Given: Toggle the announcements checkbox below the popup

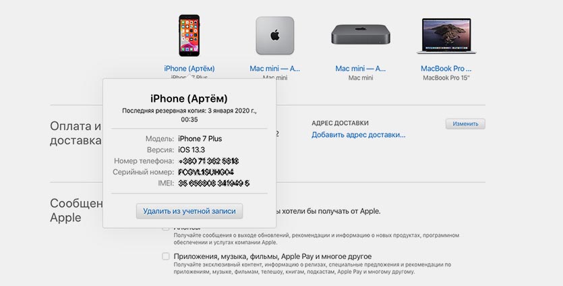Looking at the screenshot, I should point(165,227).
